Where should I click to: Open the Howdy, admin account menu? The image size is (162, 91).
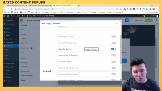coord(153,16)
